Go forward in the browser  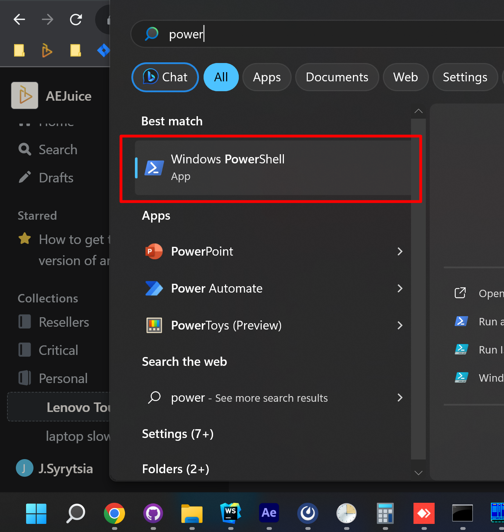(x=48, y=19)
